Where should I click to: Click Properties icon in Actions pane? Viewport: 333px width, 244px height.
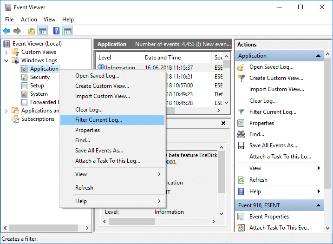pos(241,123)
